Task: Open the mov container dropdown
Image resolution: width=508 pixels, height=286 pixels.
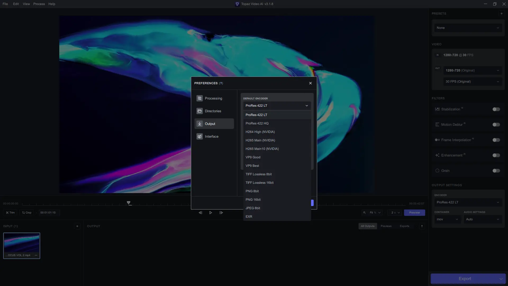Action: pos(447,219)
